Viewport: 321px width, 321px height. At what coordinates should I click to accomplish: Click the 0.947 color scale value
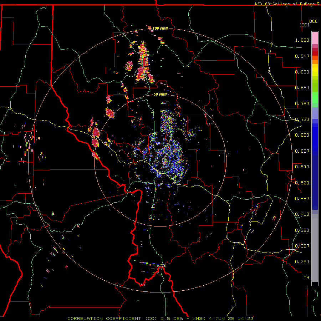click(302, 56)
